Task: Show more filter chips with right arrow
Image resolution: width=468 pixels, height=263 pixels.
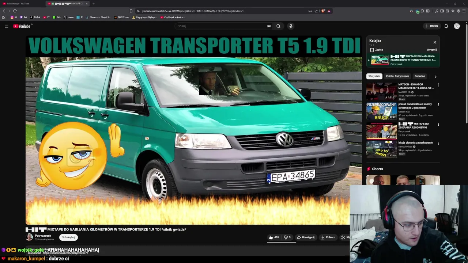Action: tap(435, 76)
